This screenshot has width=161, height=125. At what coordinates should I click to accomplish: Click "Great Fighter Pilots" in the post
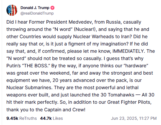pyautogui.click(x=129, y=102)
